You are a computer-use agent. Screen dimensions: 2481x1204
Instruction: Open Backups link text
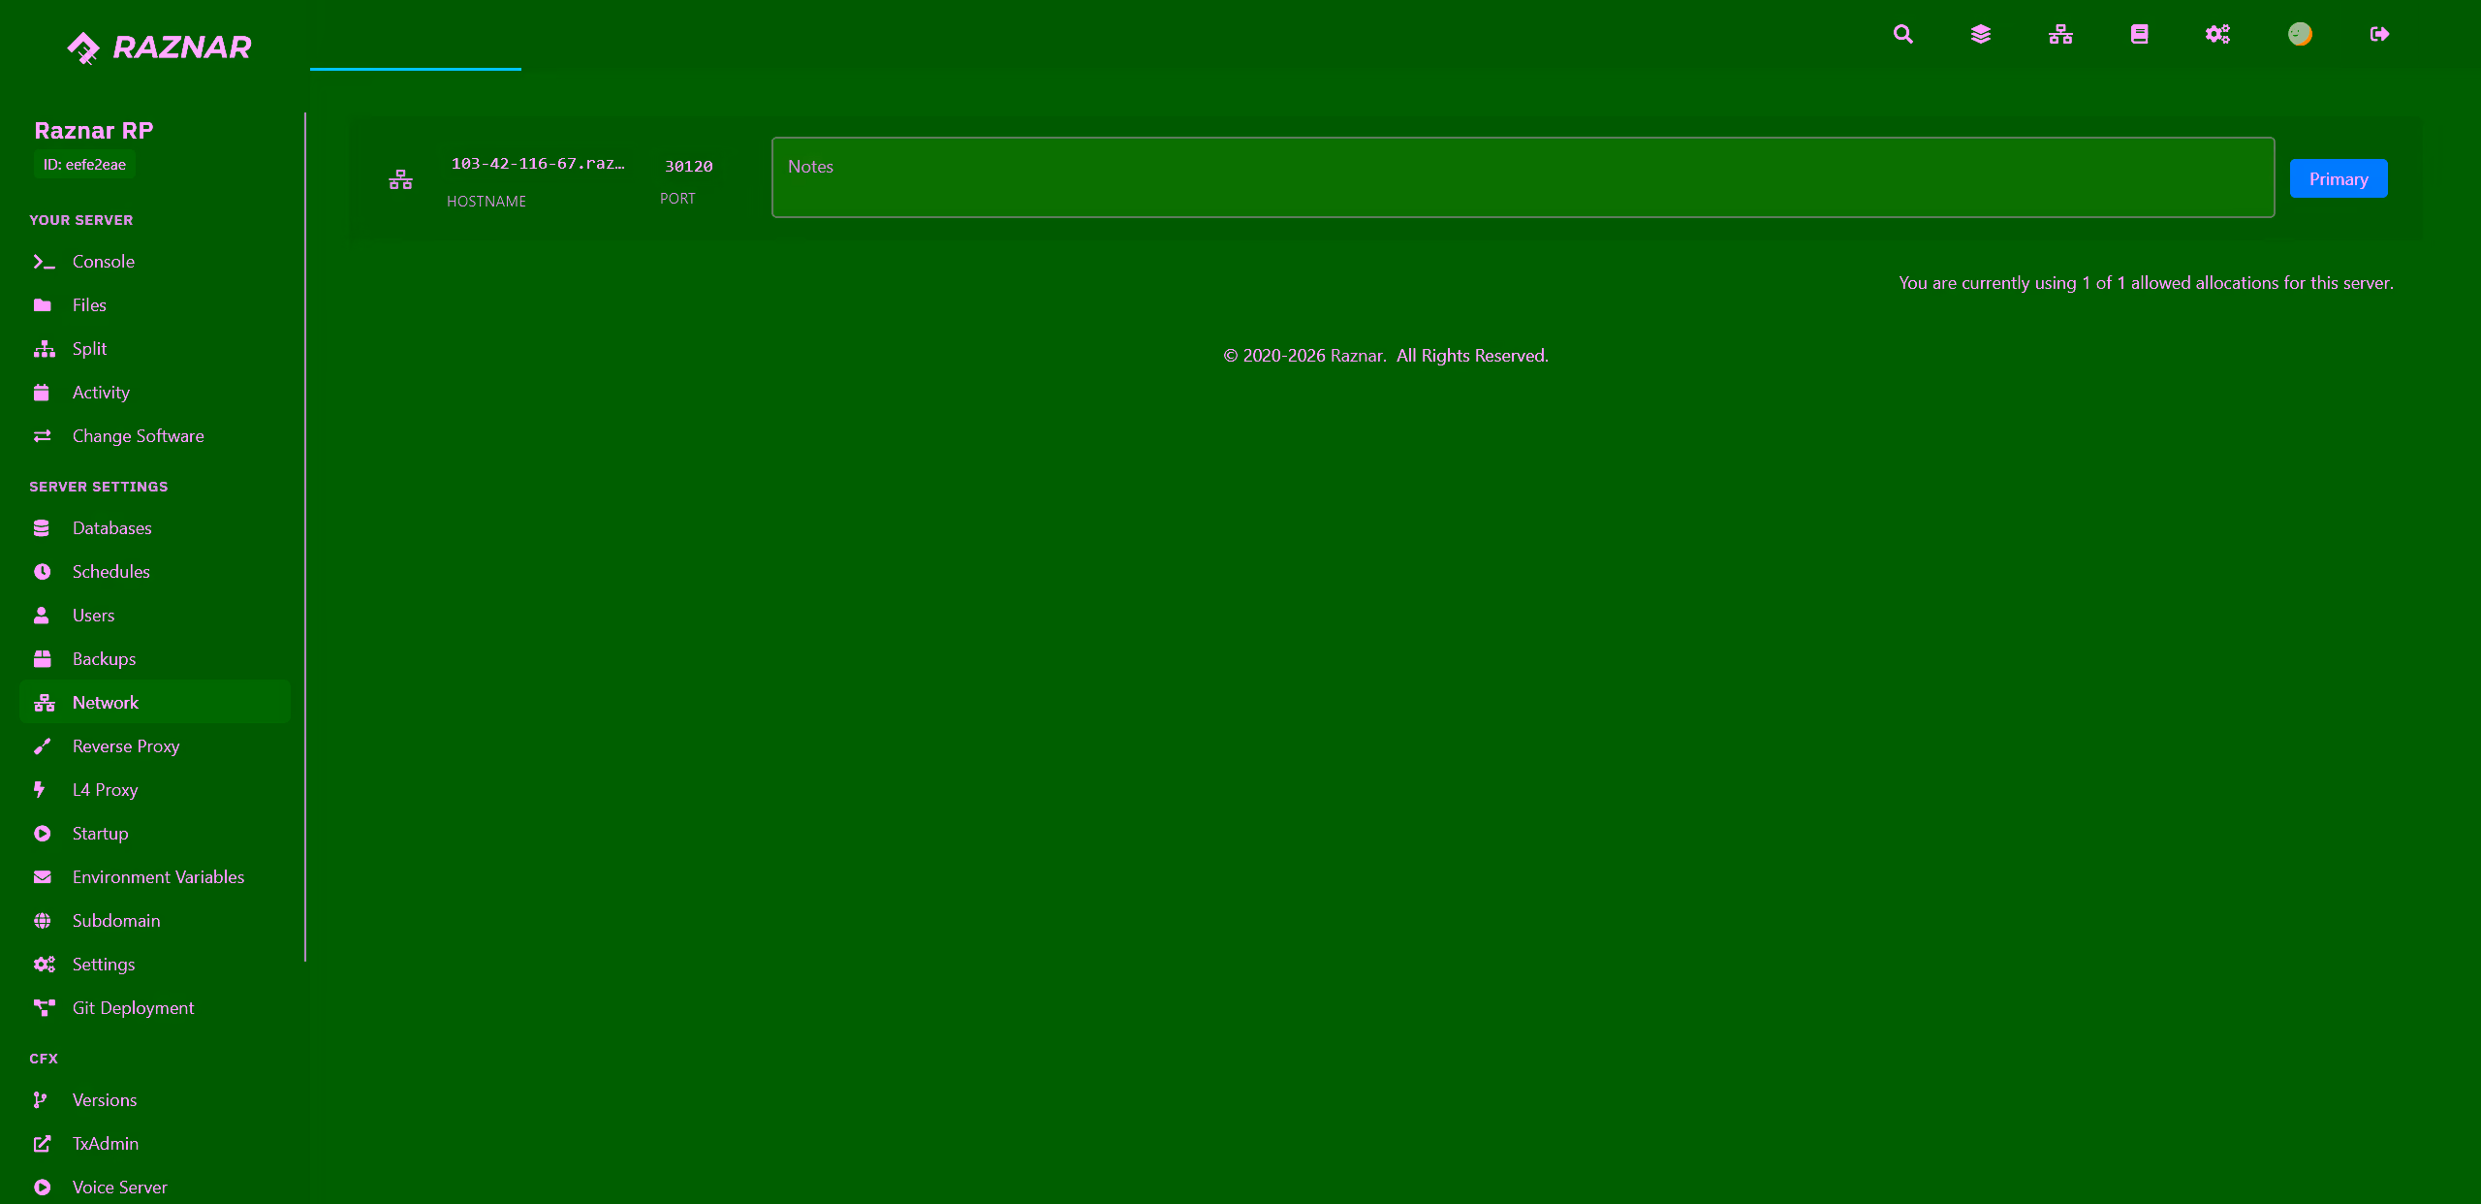pos(105,659)
